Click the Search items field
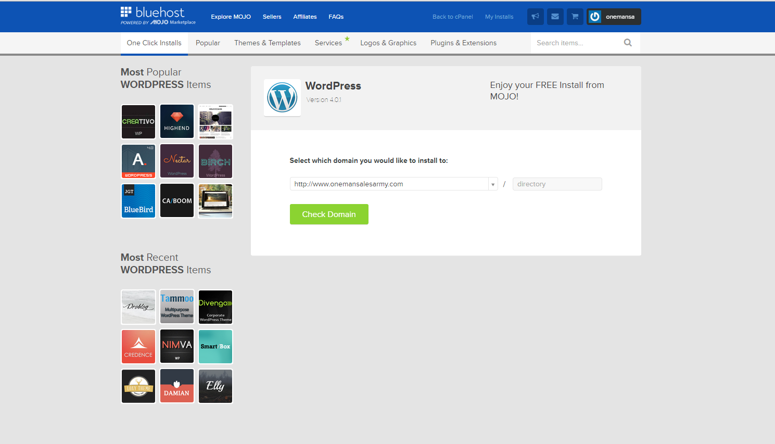The height and width of the screenshot is (444, 775). [x=577, y=43]
